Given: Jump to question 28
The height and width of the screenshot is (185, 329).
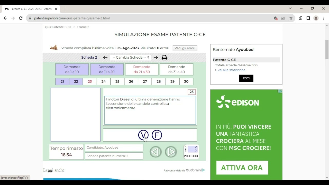Looking at the screenshot, I should [159, 81].
